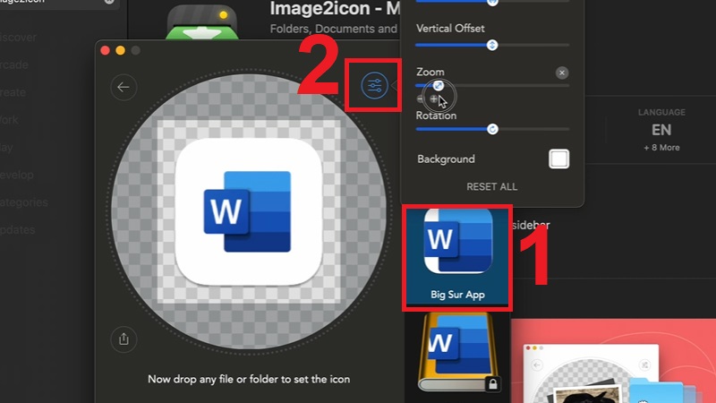Choose the locked disk drive icon template

(x=457, y=352)
